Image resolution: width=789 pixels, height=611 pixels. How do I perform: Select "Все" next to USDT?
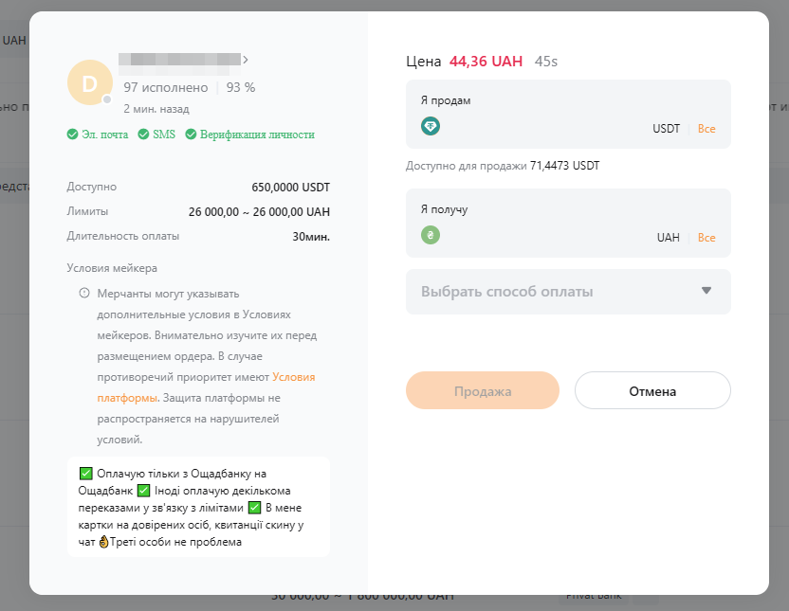[706, 129]
